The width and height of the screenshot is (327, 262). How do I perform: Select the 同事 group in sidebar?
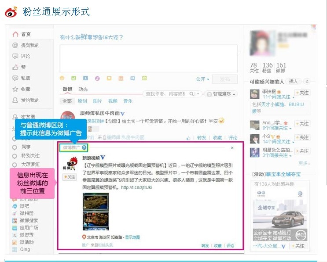click(26, 147)
